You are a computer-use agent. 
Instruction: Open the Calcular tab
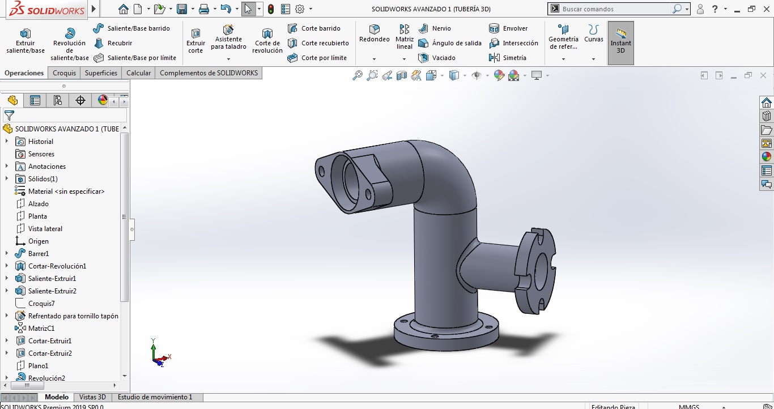(139, 73)
